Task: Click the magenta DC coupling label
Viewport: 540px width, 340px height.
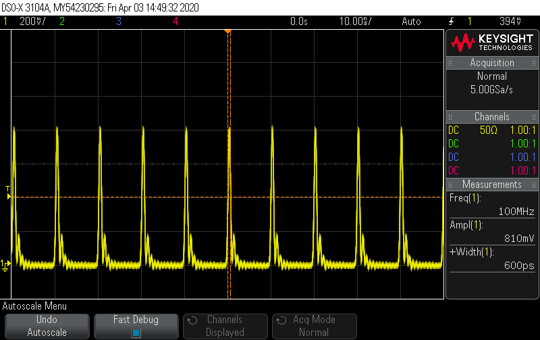Action: click(454, 171)
